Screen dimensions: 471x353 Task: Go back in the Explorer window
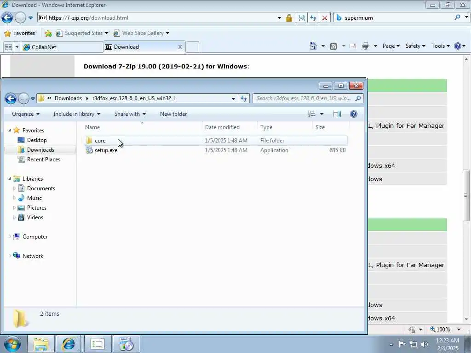point(11,98)
